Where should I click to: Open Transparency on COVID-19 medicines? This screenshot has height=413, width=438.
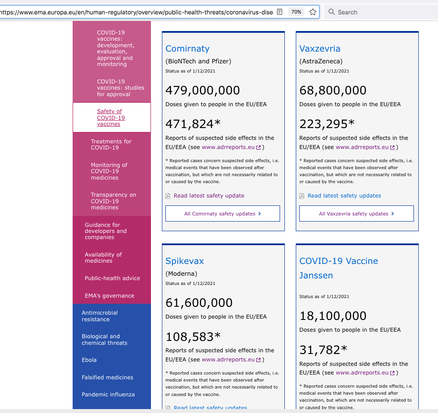(113, 201)
